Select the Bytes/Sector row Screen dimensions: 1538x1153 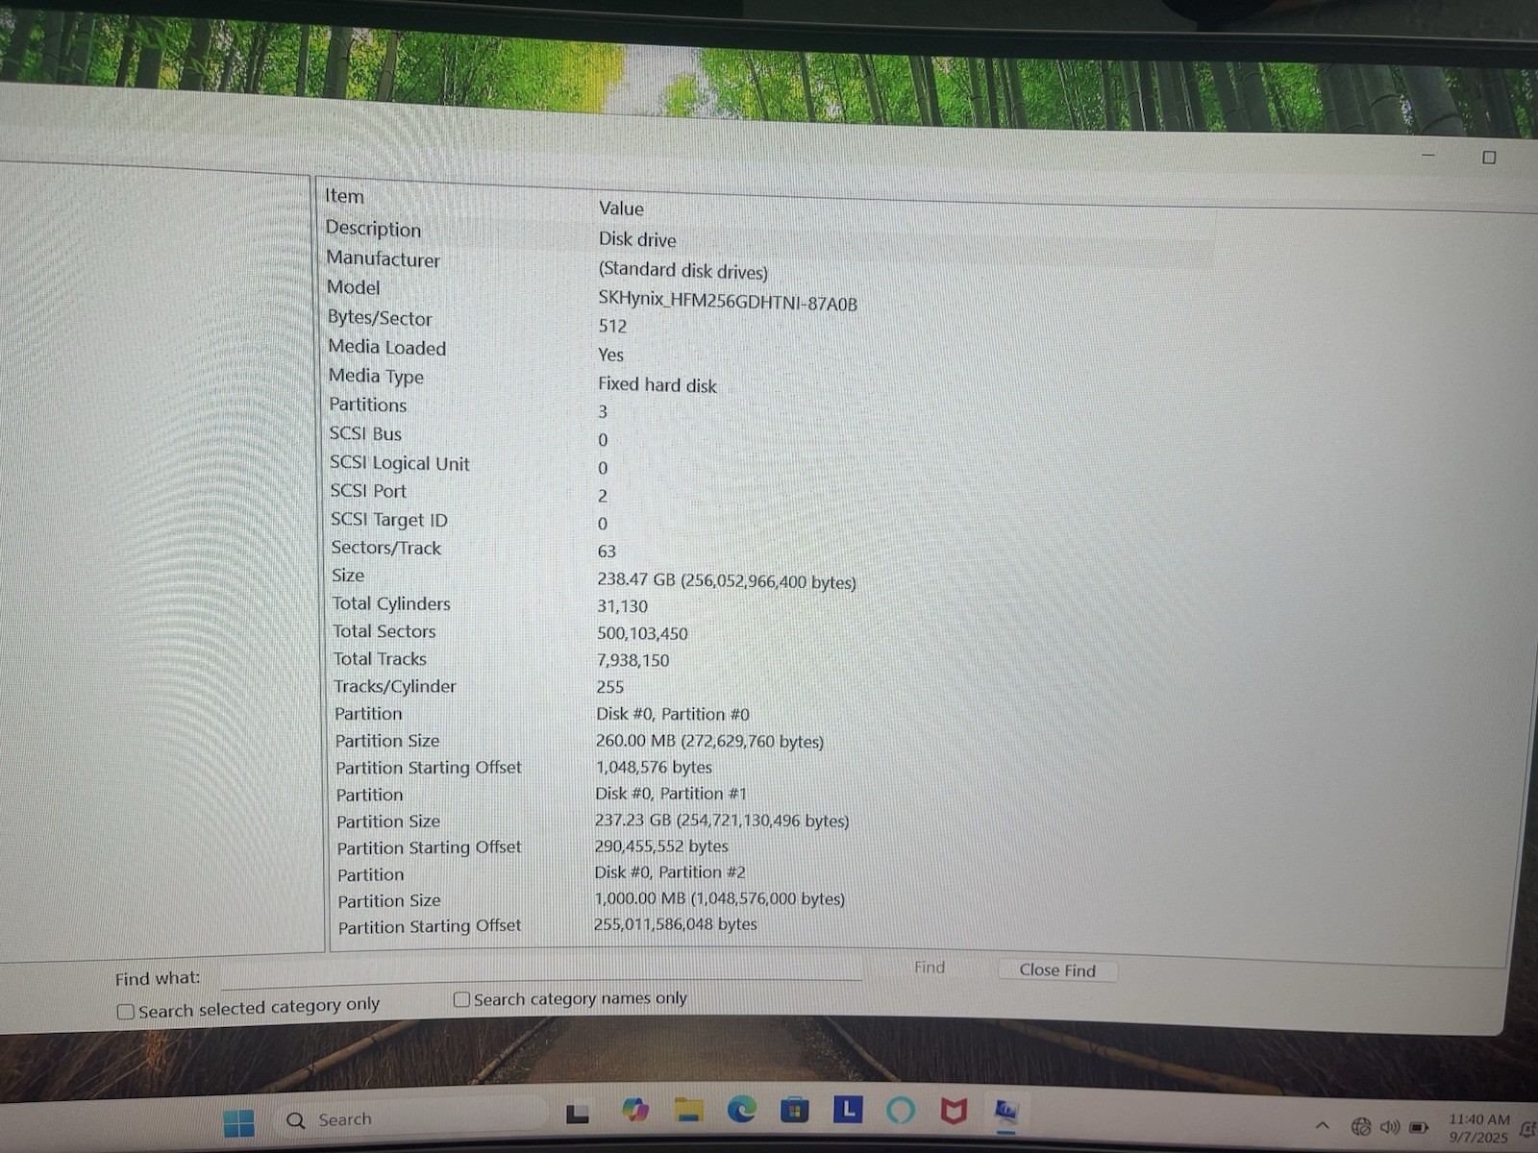(380, 318)
